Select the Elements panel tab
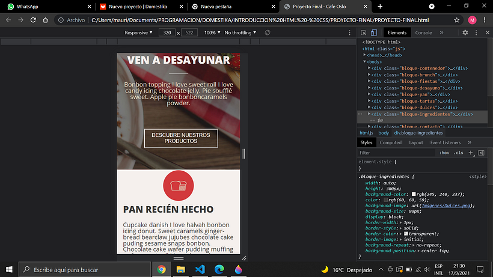Screen dimensions: 493x277 [397, 32]
